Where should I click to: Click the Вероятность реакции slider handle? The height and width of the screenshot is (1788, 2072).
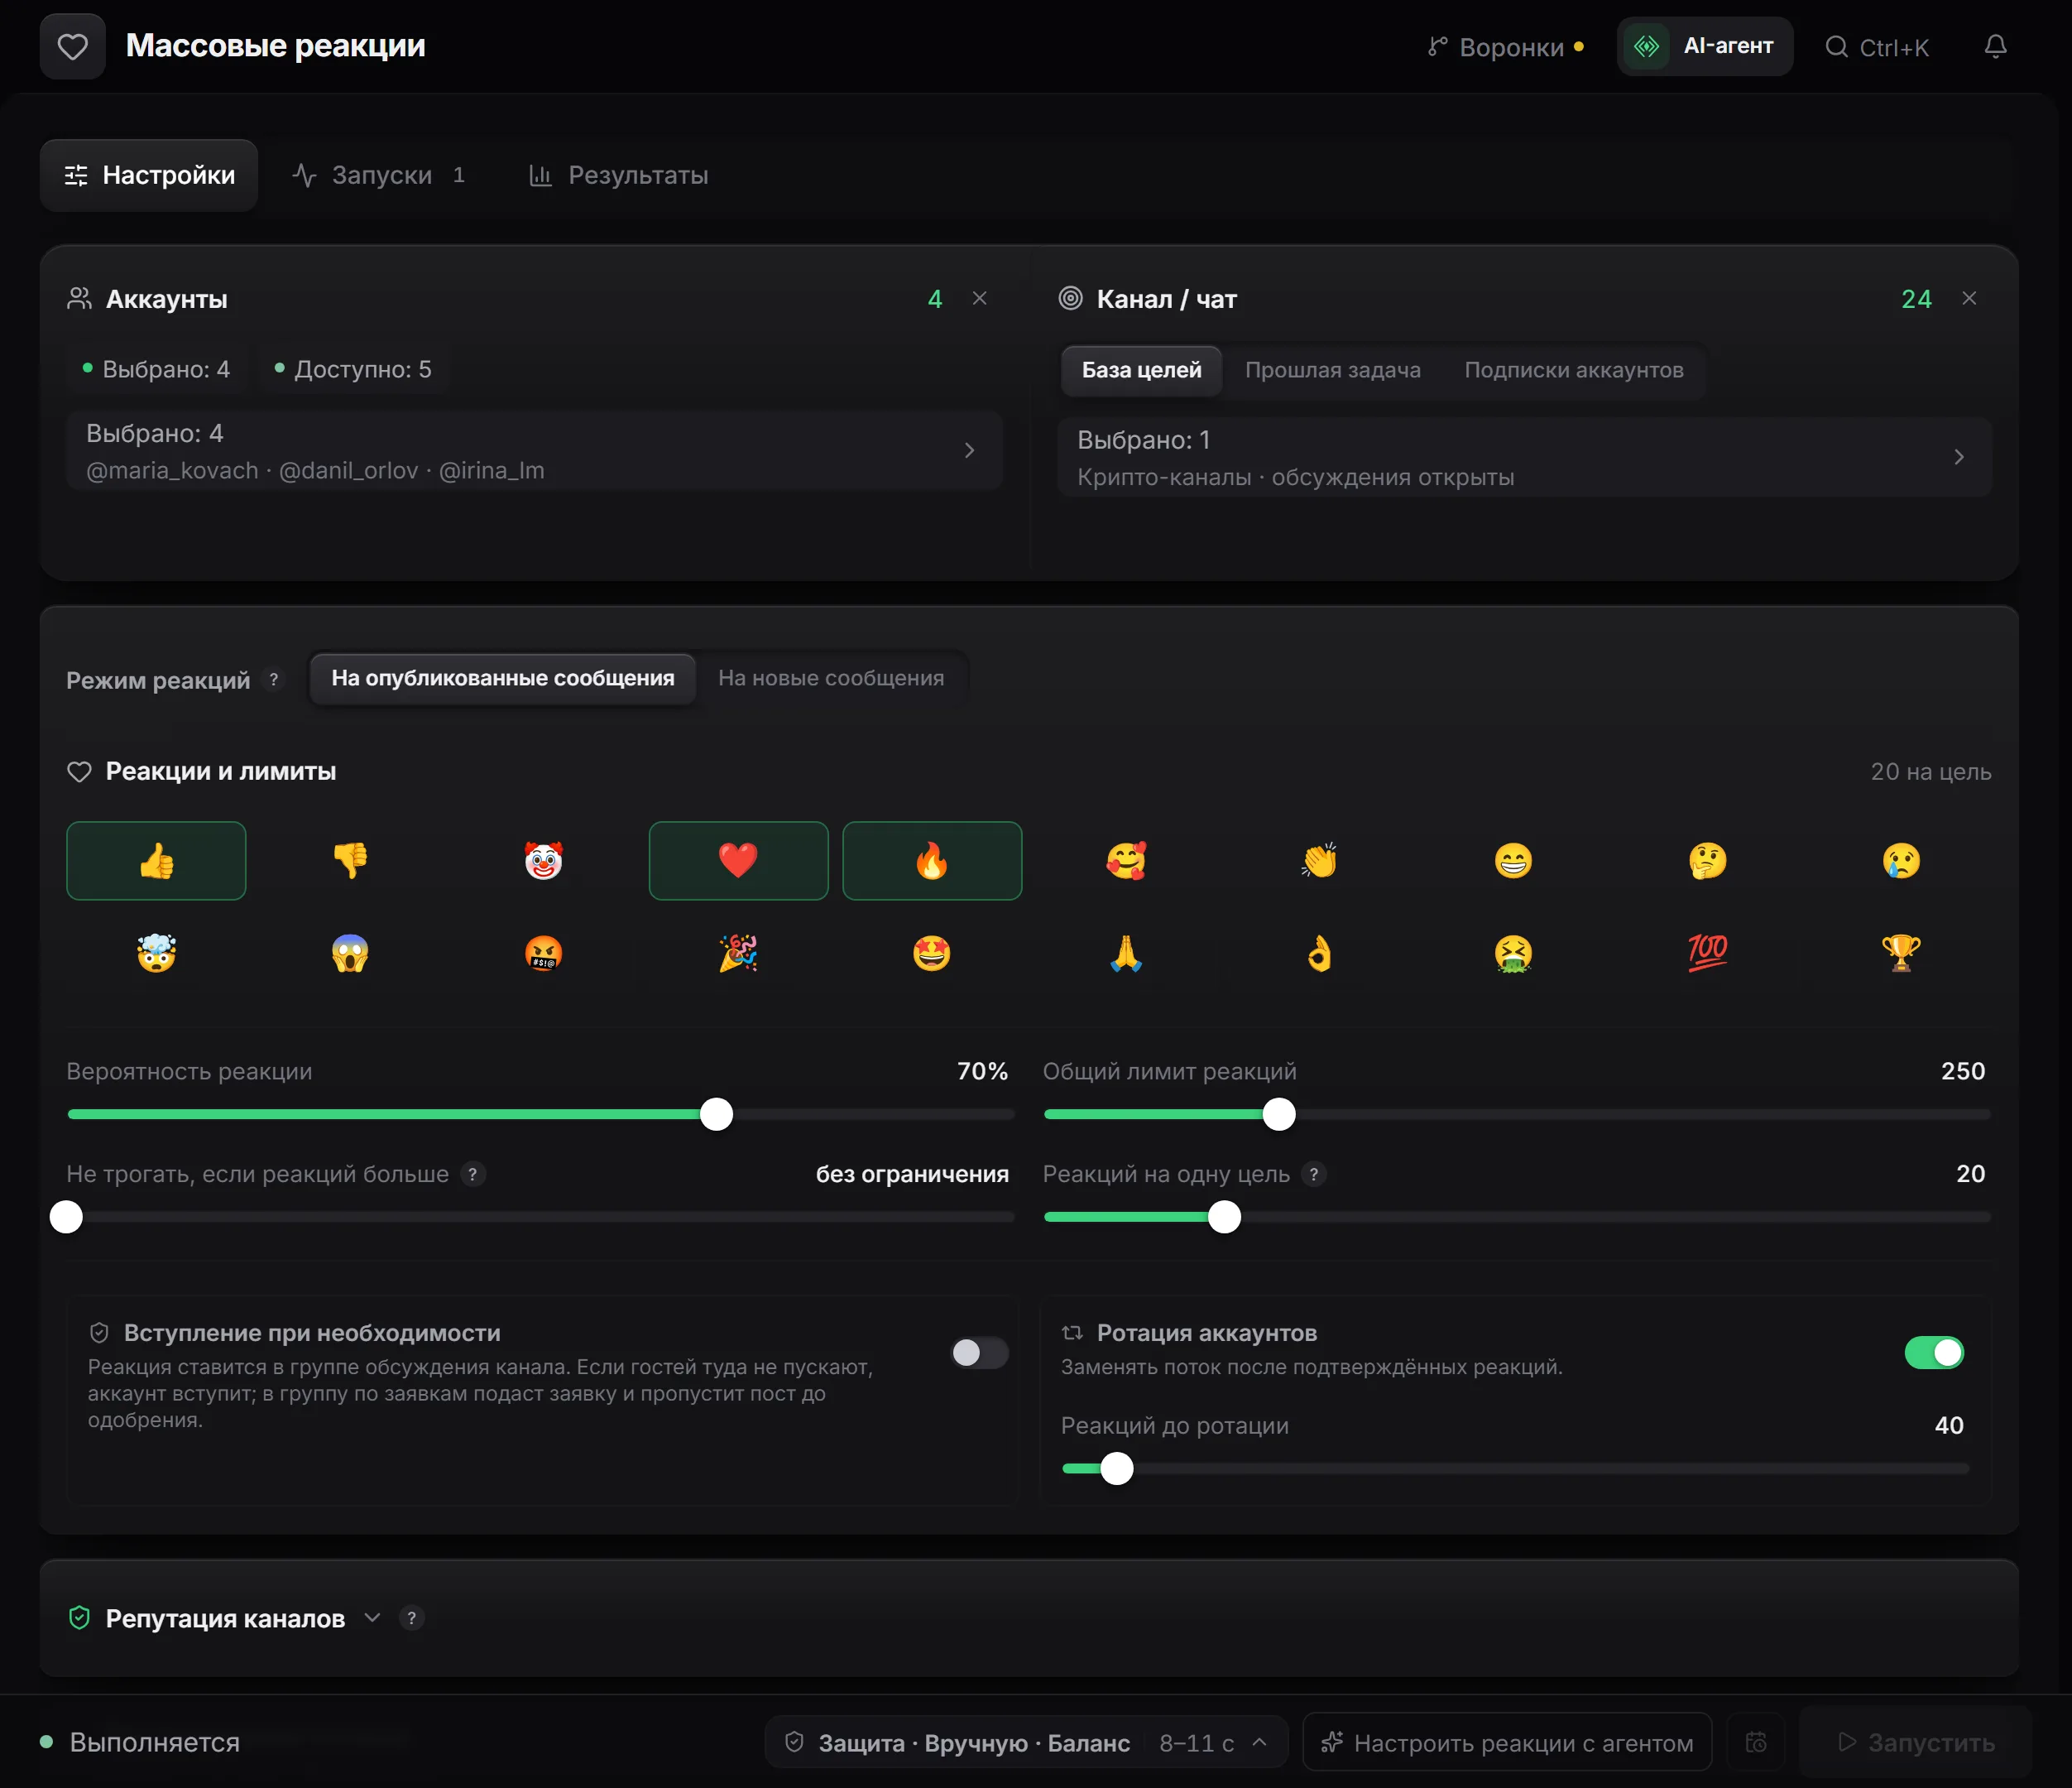click(x=716, y=1113)
